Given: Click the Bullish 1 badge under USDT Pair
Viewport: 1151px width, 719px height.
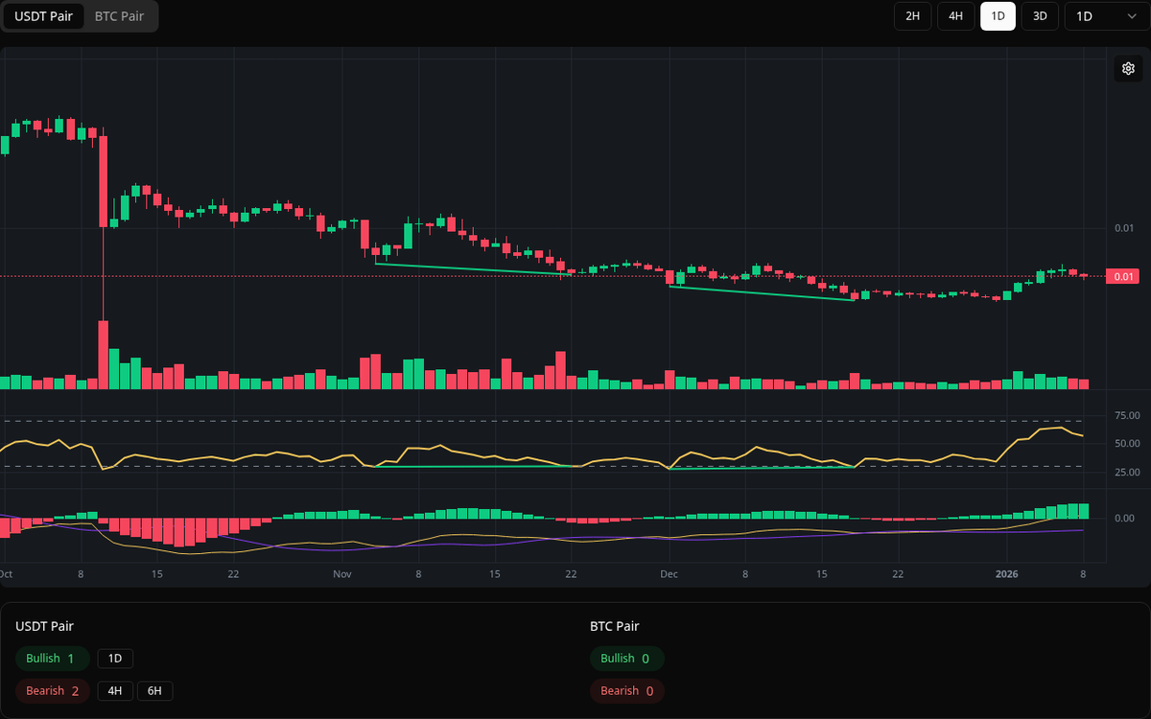Looking at the screenshot, I should 52,659.
